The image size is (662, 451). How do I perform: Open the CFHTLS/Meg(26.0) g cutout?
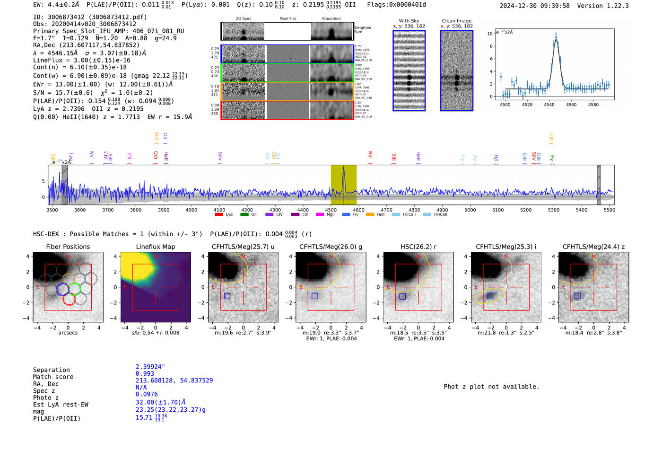[x=331, y=287]
